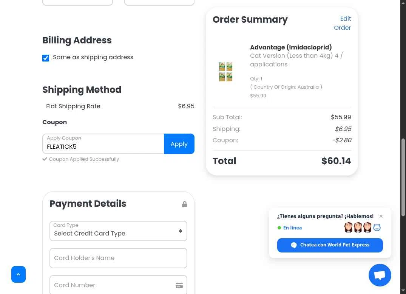Uncheck Same as shipping address checkbox
This screenshot has height=294, width=406.
point(46,58)
